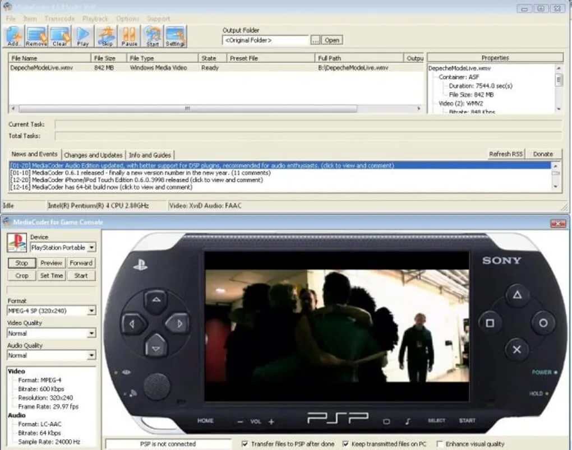The height and width of the screenshot is (450, 572).
Task: Click the Clear list toolbar icon
Action: [60, 36]
